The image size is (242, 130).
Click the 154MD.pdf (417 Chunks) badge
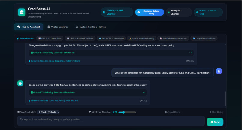click(117, 12)
